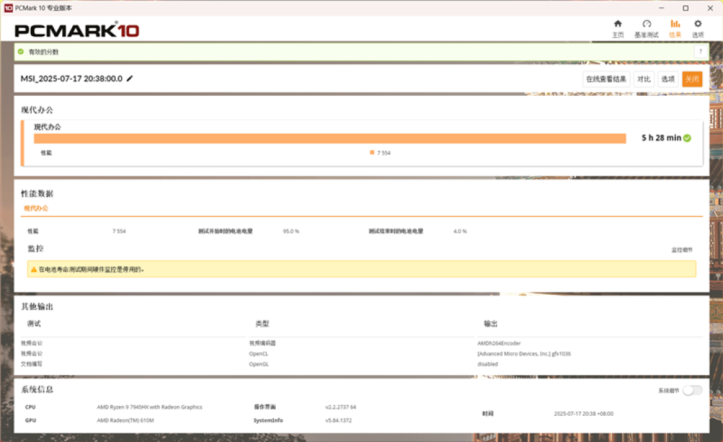Toggle the 系统细节 switch
Image resolution: width=723 pixels, height=442 pixels.
(x=693, y=390)
